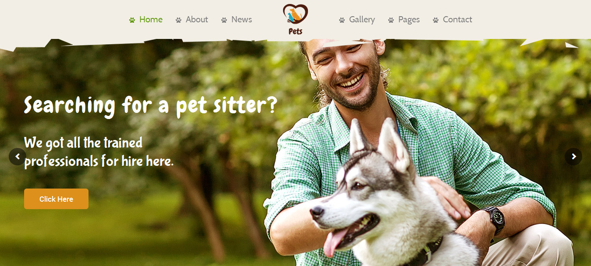Open the Home menu item
591x266 pixels.
coord(151,20)
